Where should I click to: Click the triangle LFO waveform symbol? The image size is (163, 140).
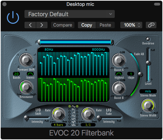[x=73, y=106]
